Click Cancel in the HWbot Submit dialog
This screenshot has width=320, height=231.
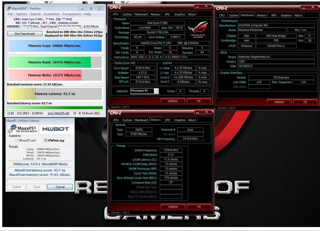point(60,187)
